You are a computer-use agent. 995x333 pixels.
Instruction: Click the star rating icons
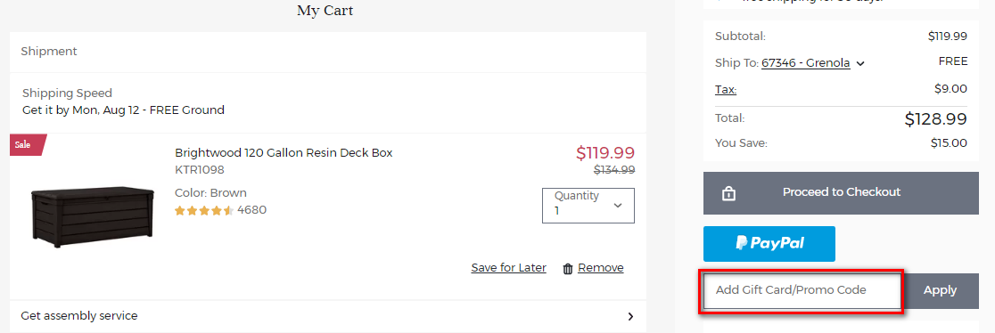pos(204,211)
